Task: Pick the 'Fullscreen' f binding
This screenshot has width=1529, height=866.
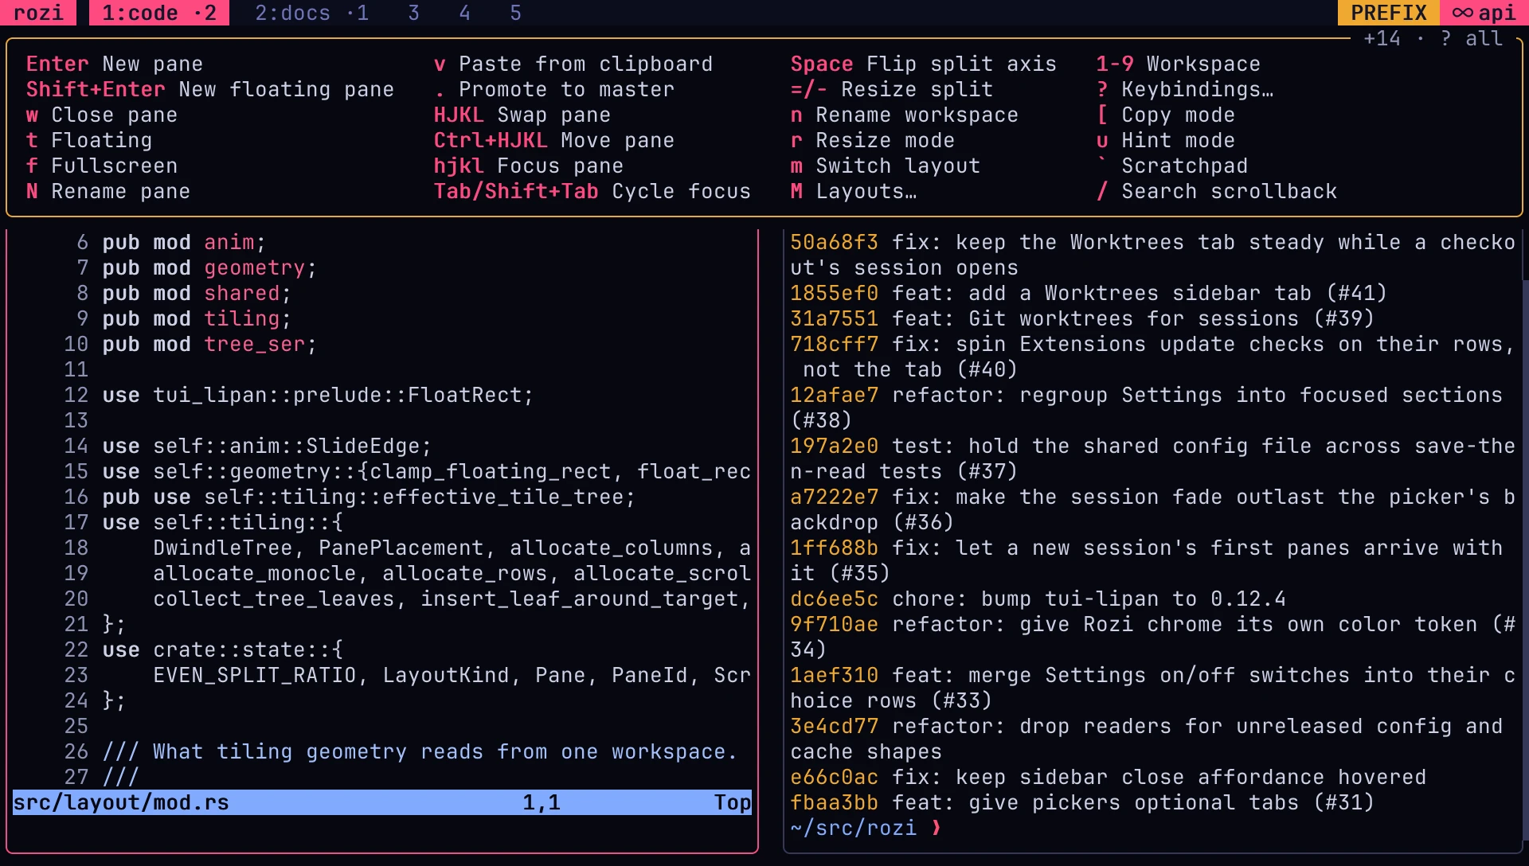Action: [102, 166]
